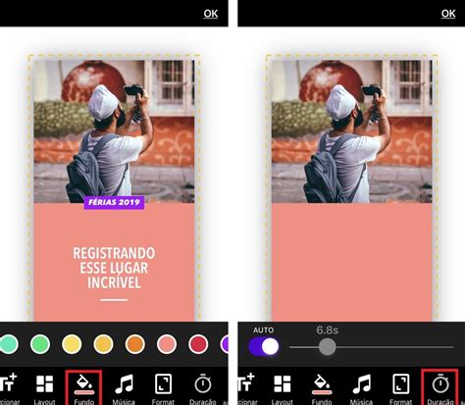The image size is (465, 405).
Task: Open Format resize icon in left screen
Action: tap(163, 388)
